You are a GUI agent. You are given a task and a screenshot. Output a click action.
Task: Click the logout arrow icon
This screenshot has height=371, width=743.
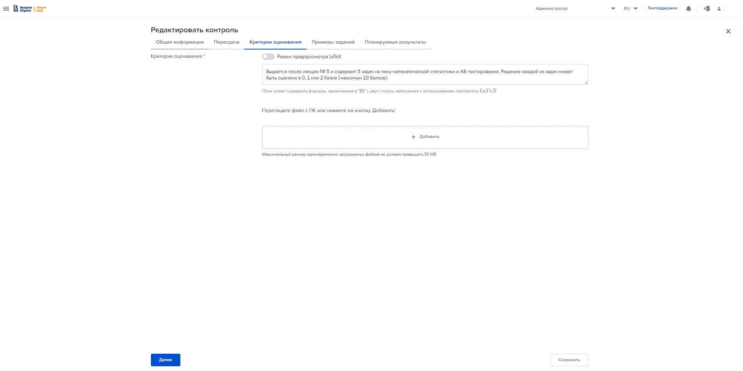706,9
